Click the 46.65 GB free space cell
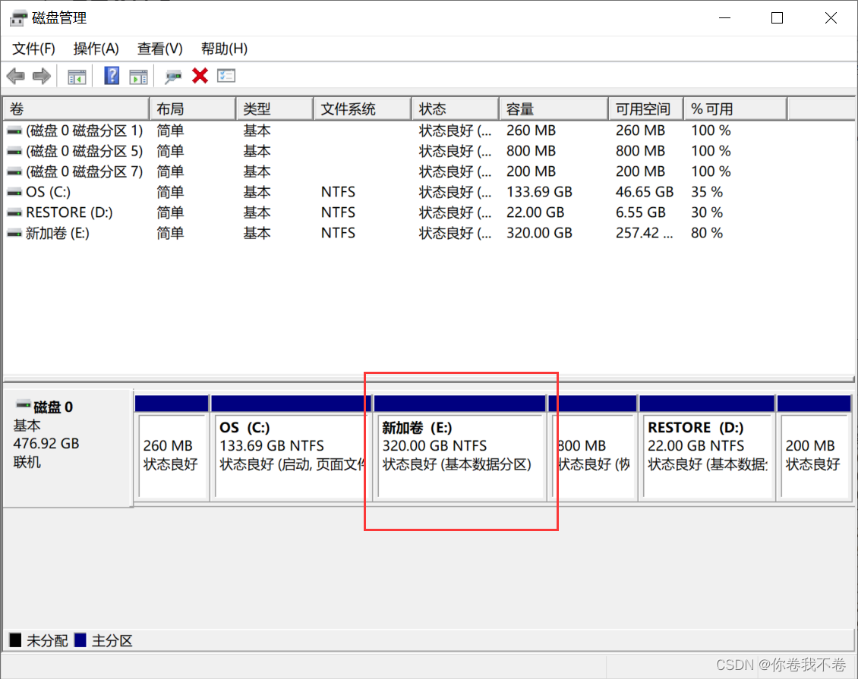 point(644,192)
